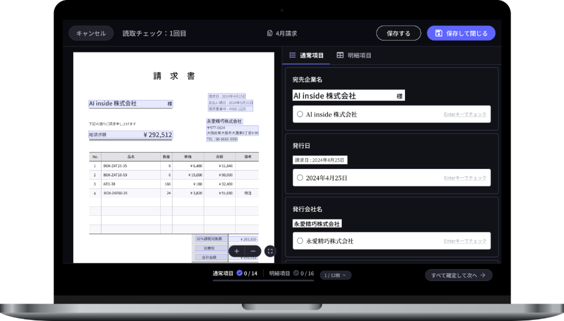Click the 発行会社名 input field
Image resolution: width=564 pixels, height=321 pixels.
coord(392,241)
